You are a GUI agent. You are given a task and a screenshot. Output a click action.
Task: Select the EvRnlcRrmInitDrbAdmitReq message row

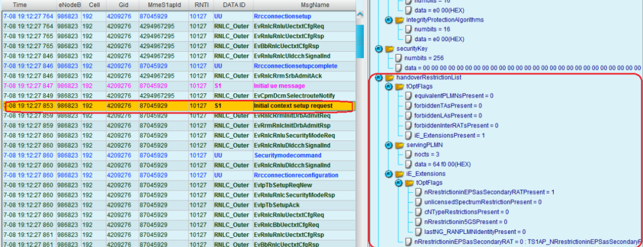pyautogui.click(x=179, y=115)
